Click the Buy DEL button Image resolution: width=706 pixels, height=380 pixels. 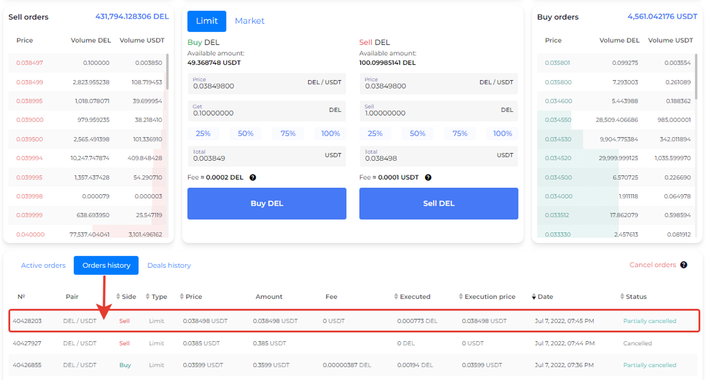267,203
